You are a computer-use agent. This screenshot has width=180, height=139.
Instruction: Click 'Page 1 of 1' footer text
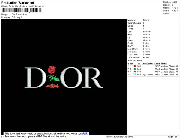pos(173,137)
